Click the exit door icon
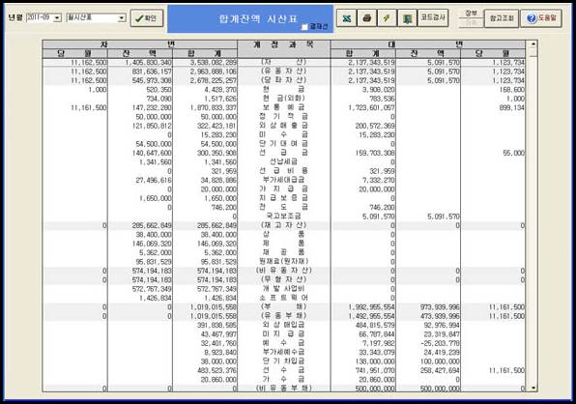This screenshot has height=404, width=576. (x=407, y=18)
